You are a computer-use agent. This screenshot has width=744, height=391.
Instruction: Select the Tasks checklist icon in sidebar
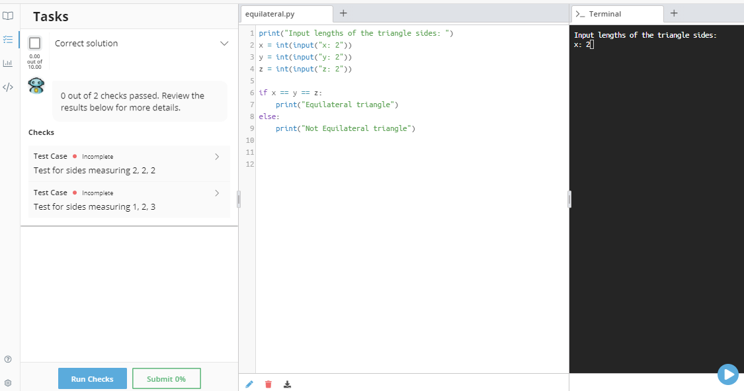tap(8, 40)
